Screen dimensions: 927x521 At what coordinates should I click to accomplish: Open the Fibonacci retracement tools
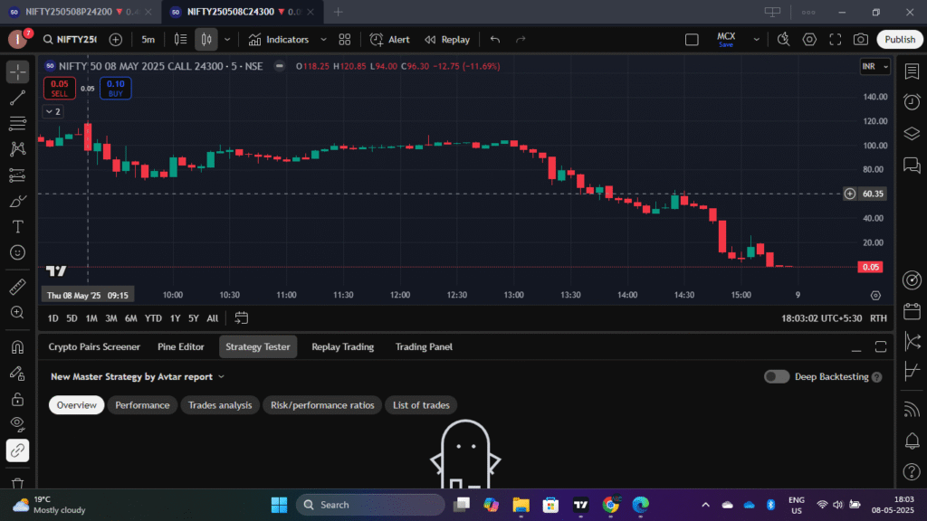[18, 123]
